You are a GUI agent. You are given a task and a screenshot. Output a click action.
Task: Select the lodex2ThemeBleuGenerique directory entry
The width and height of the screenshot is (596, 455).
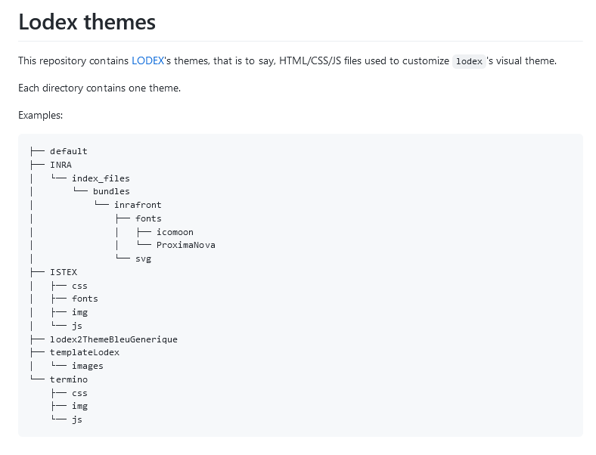[x=113, y=339]
